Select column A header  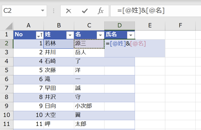pyautogui.click(x=29, y=26)
